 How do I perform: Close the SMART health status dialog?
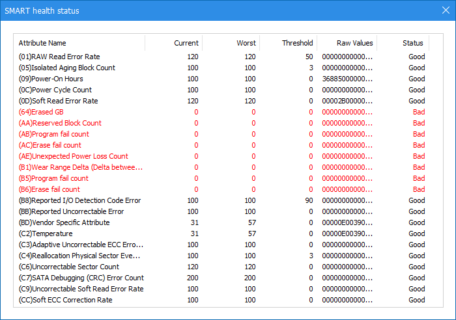click(x=445, y=10)
